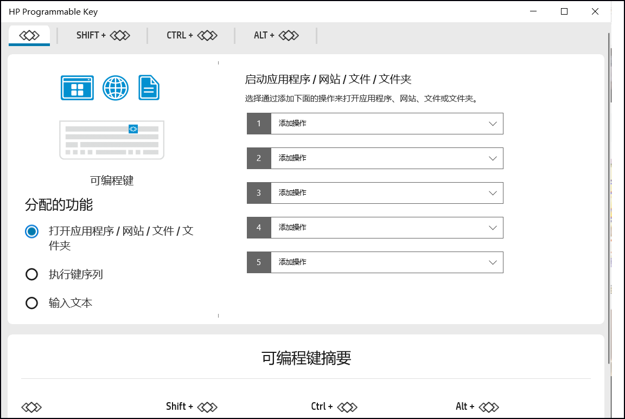Open the 添加操作 dropdown number 3
Viewport: 625px width, 419px height.
coord(386,193)
